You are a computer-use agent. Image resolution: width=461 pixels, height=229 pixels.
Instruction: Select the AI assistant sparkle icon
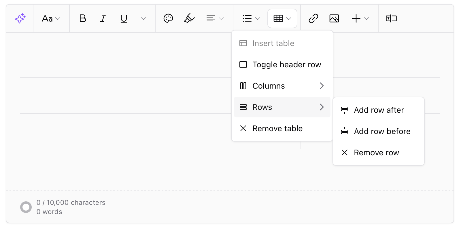tap(20, 18)
